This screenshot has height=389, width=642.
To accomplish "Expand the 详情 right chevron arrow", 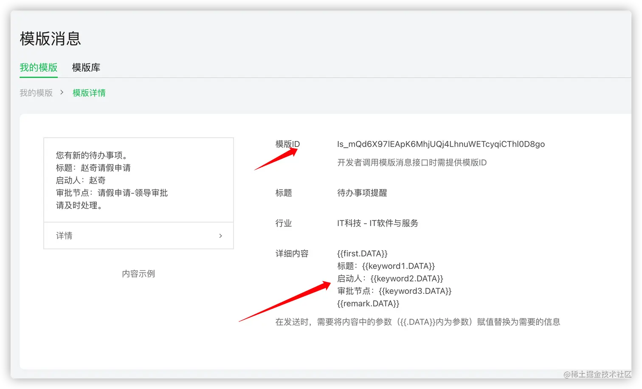I will (x=220, y=236).
